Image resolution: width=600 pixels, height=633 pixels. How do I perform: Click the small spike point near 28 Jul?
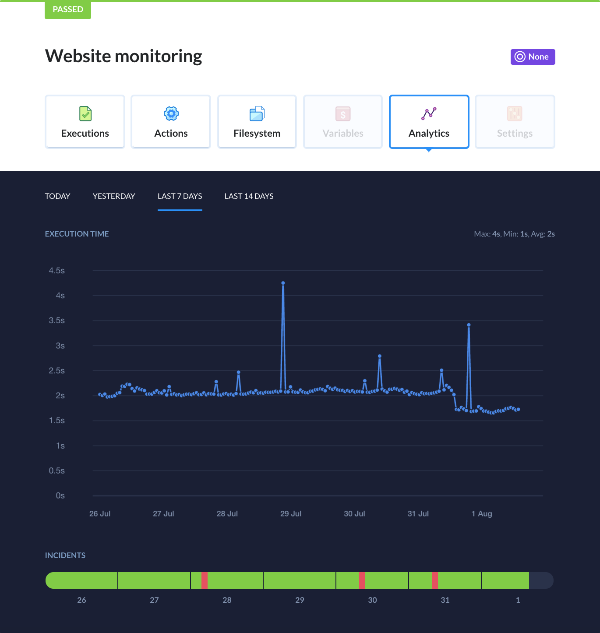(x=239, y=372)
